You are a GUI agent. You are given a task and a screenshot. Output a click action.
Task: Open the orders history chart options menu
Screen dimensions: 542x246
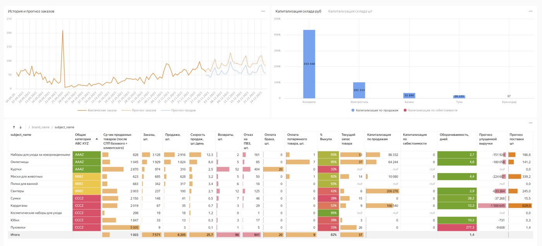(263, 11)
